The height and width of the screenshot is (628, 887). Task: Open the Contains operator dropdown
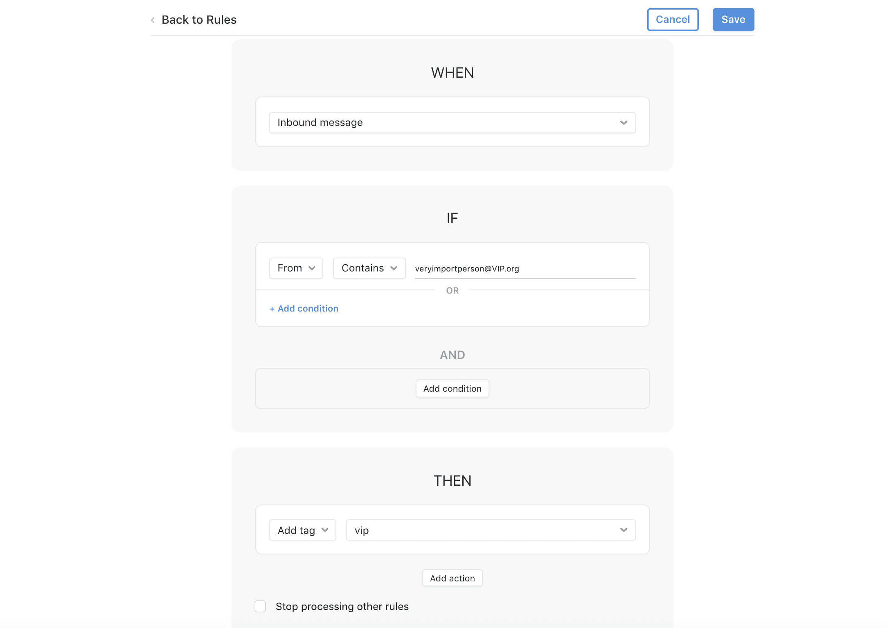tap(369, 268)
